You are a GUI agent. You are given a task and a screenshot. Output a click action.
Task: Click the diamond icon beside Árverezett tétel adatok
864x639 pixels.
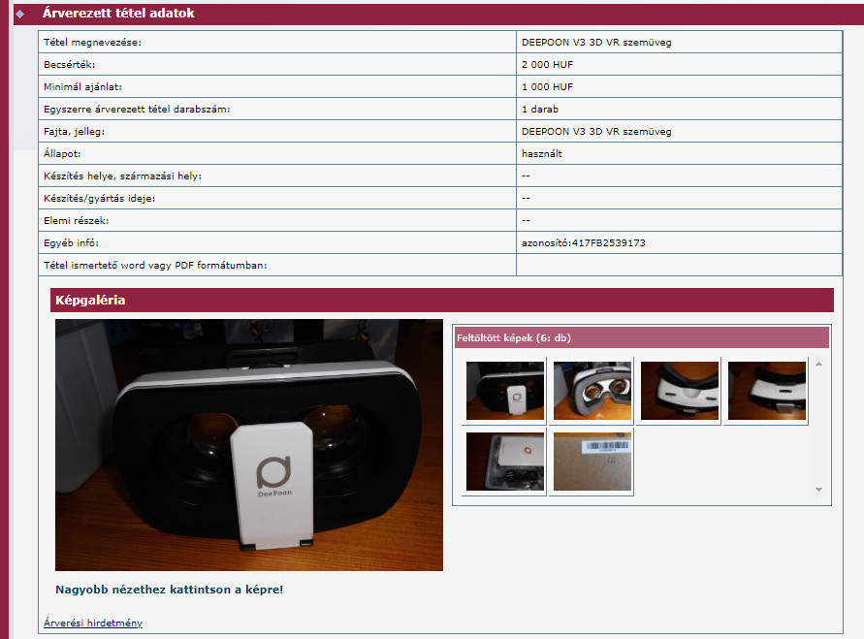18,14
